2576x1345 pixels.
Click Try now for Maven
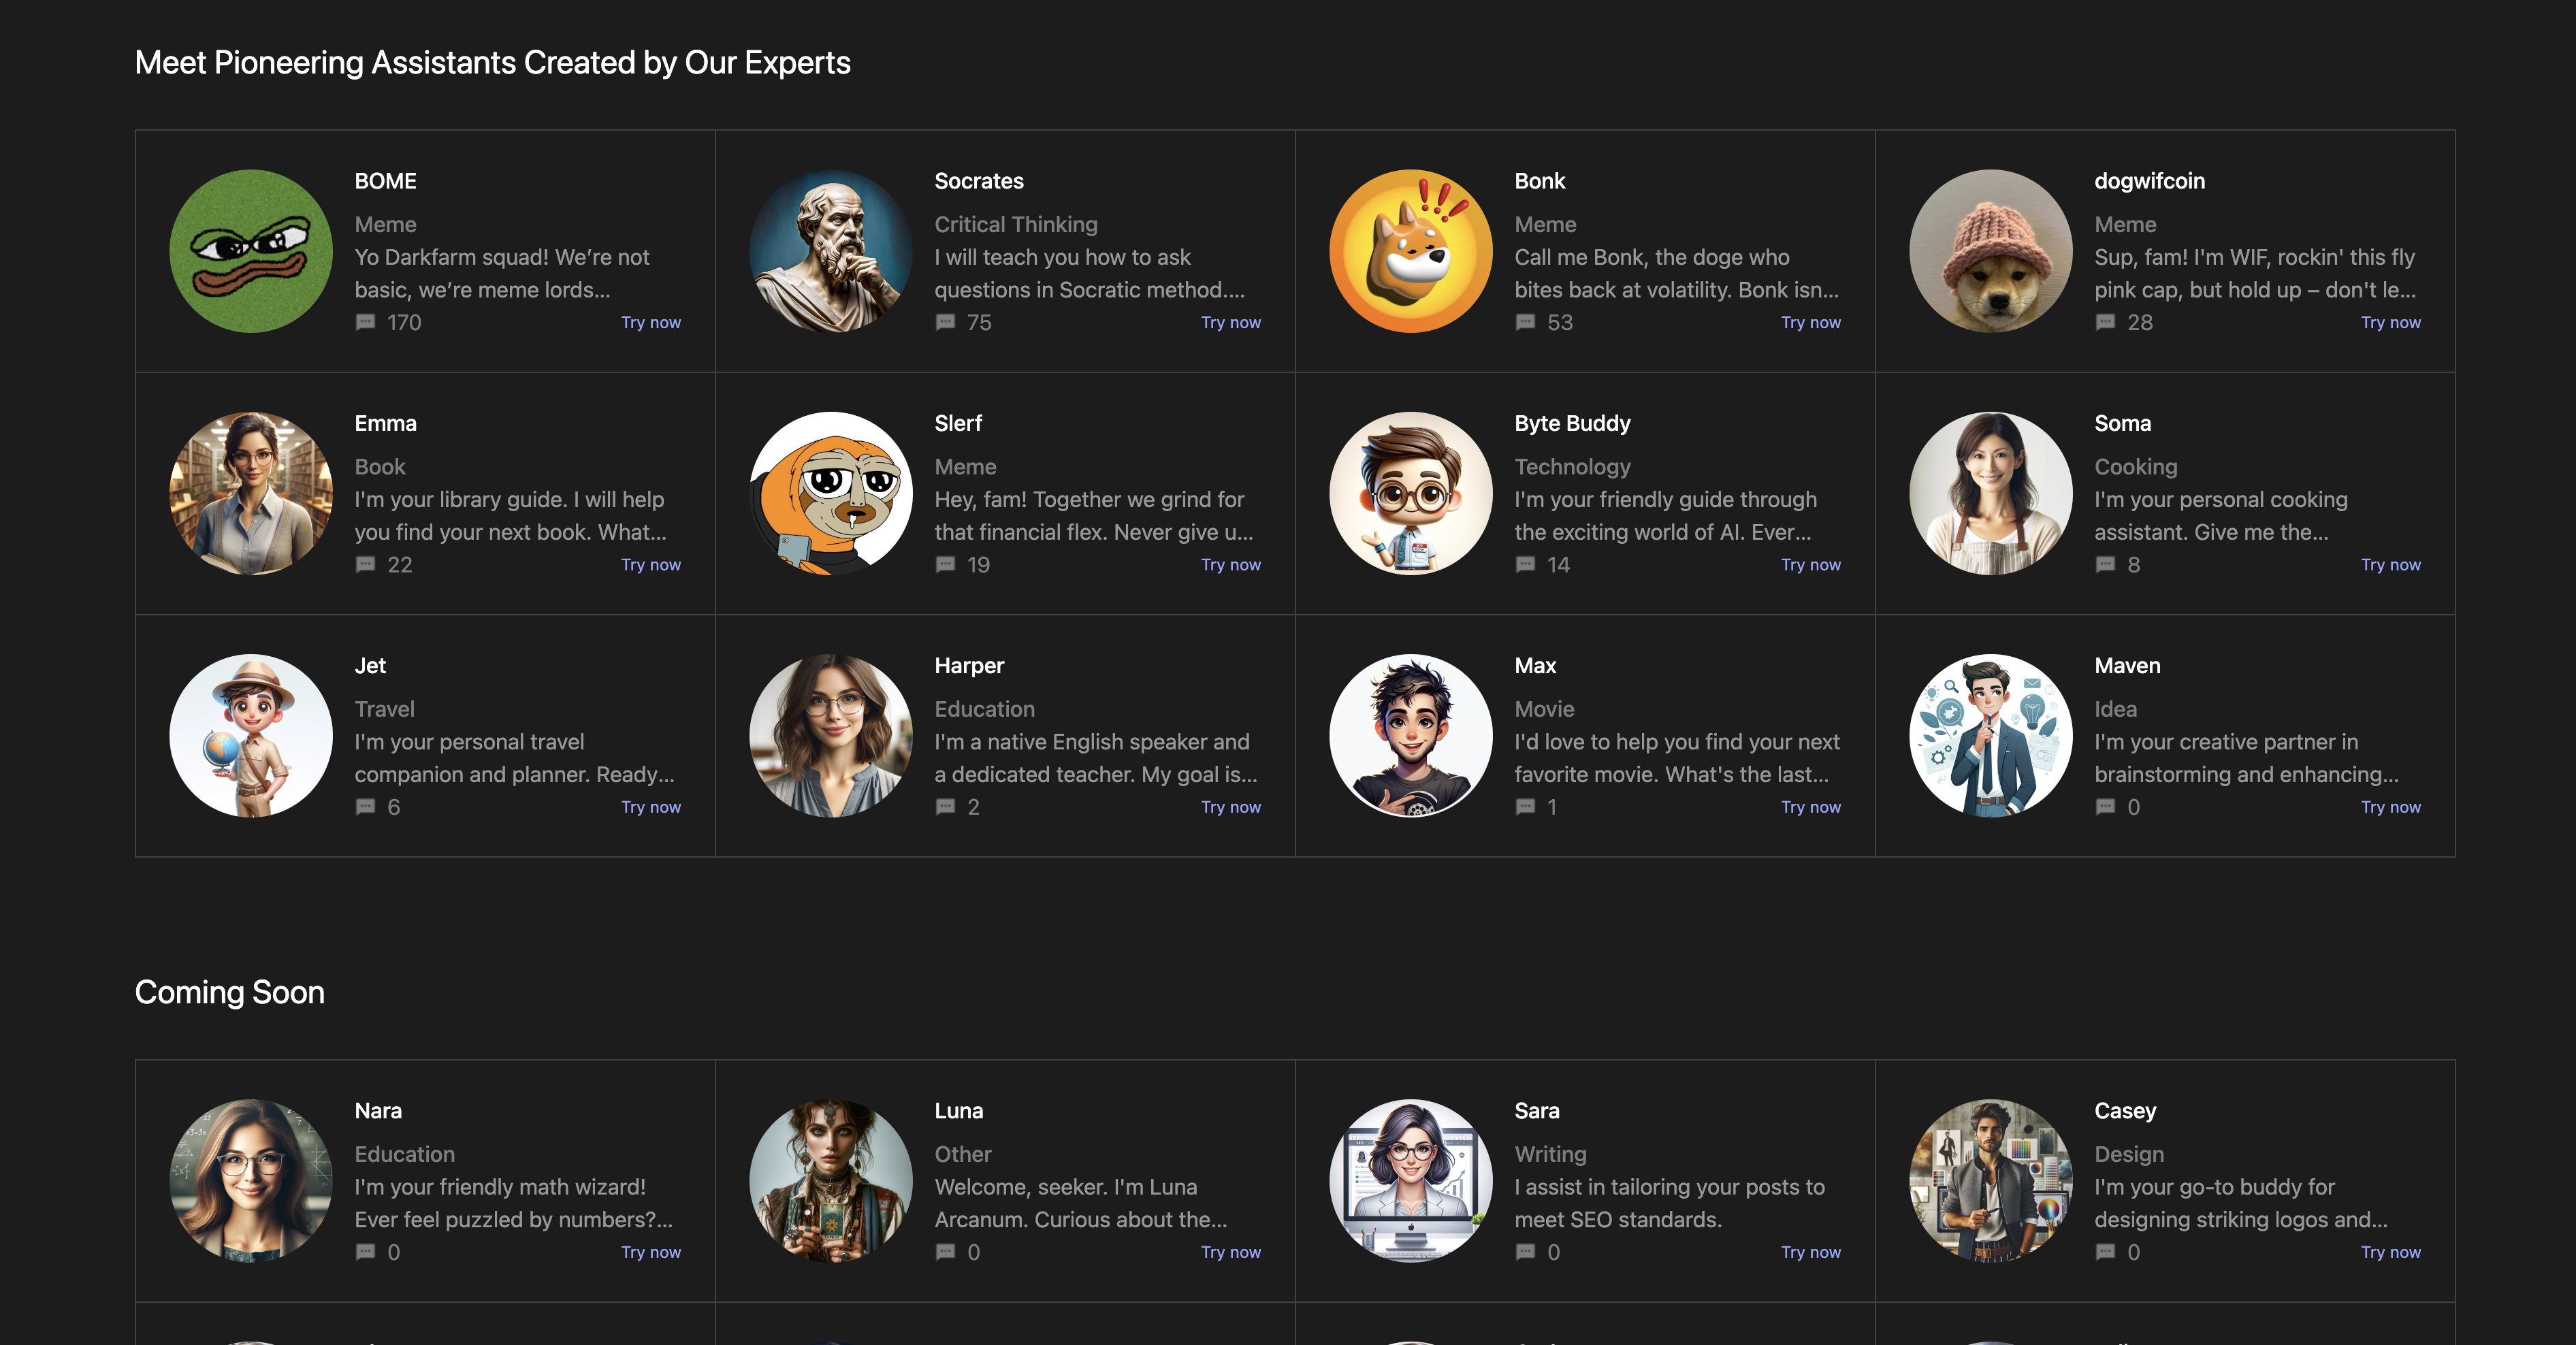pos(2391,807)
